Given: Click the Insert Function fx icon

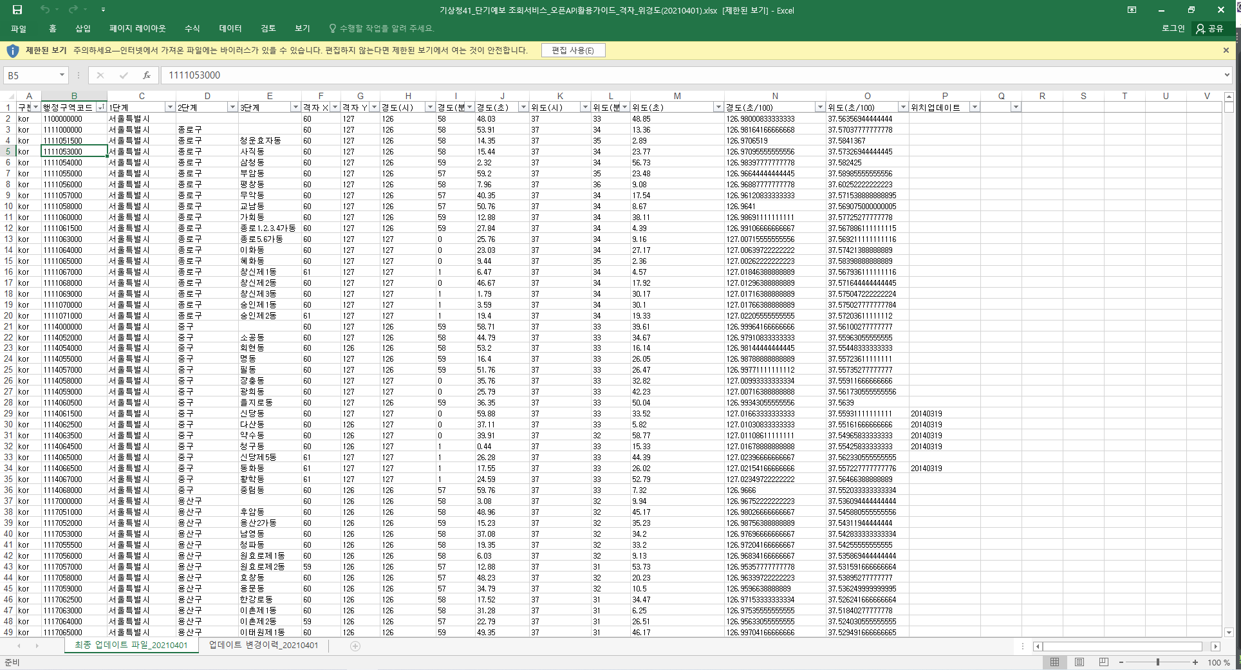Looking at the screenshot, I should pyautogui.click(x=147, y=75).
